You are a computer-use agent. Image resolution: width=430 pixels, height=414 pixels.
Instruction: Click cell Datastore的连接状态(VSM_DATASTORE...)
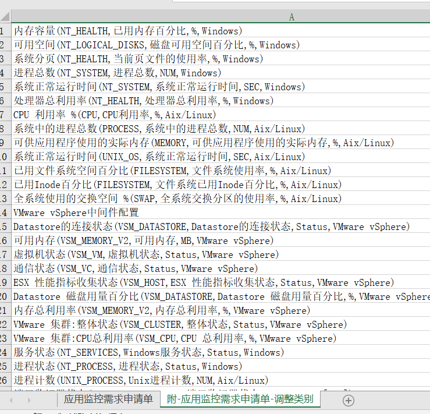pyautogui.click(x=221, y=227)
